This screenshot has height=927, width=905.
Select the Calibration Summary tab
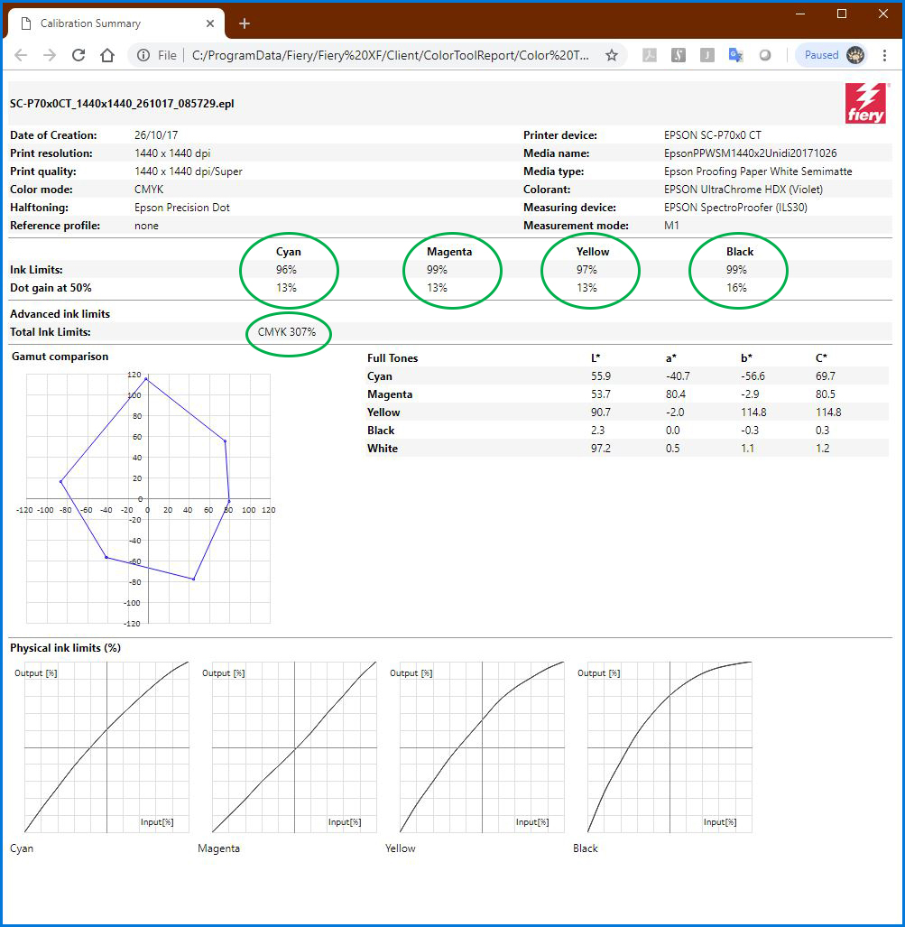115,23
